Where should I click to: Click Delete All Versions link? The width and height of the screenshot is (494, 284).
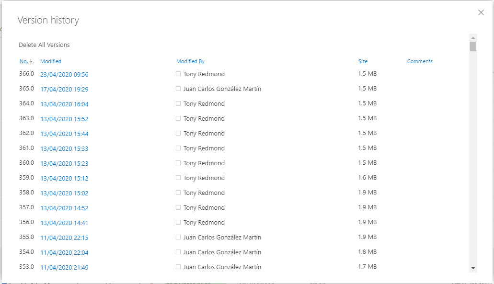click(x=44, y=45)
